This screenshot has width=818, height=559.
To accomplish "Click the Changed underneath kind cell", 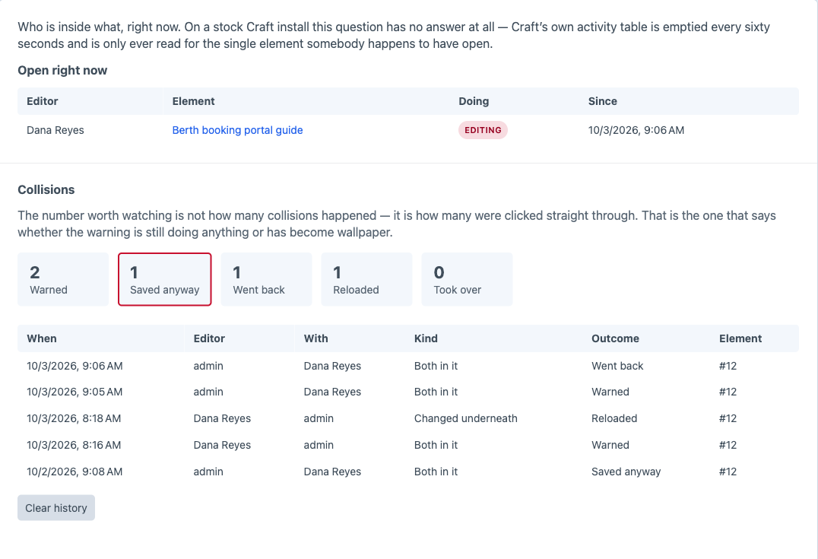I will [x=466, y=418].
